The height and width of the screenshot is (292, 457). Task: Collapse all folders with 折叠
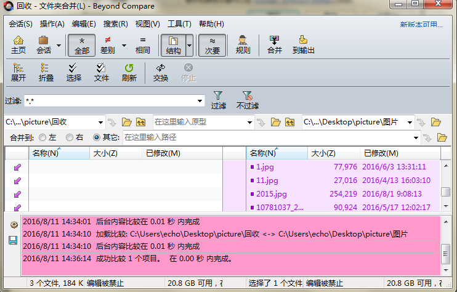tap(46, 73)
